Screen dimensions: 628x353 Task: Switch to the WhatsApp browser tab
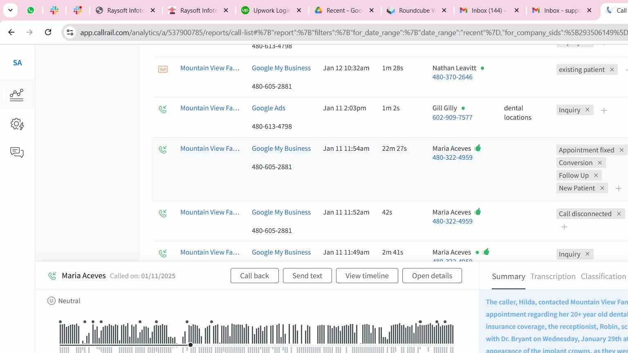click(31, 10)
